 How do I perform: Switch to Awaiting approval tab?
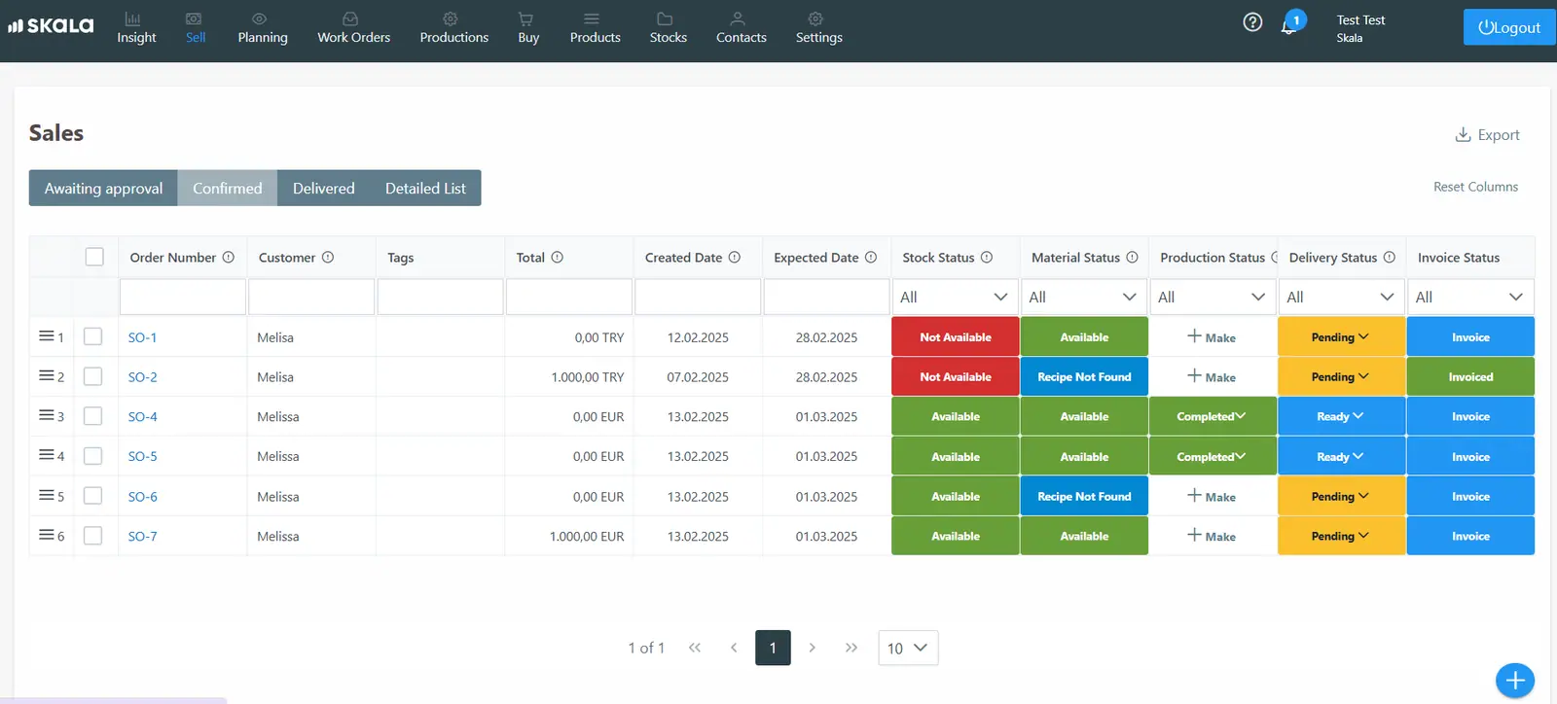coord(103,188)
